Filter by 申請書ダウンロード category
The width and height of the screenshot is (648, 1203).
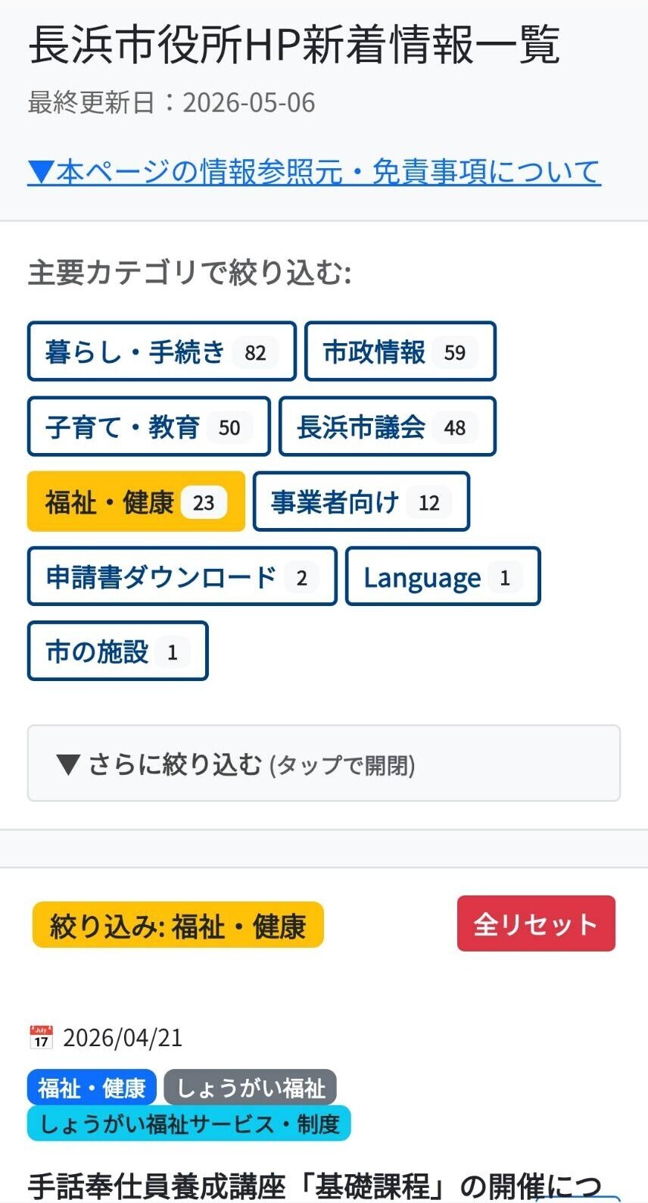coord(182,577)
